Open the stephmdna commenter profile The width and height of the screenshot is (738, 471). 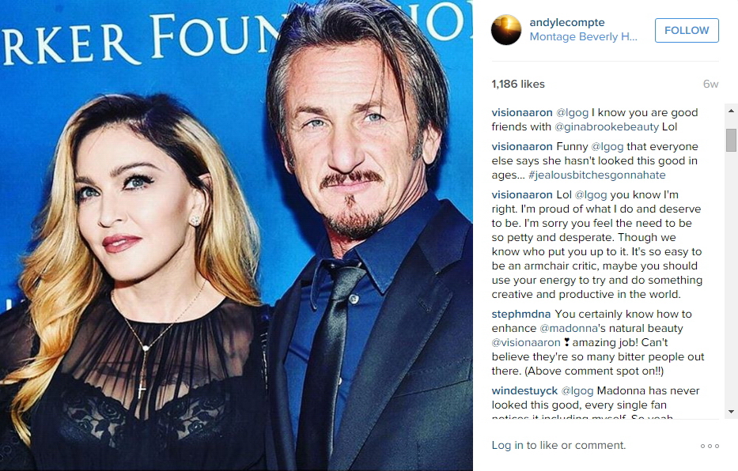tap(521, 314)
